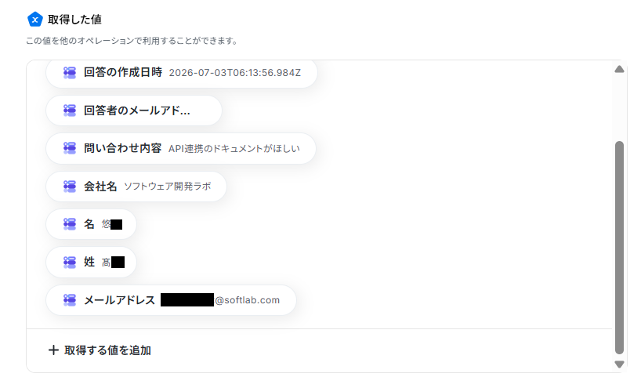Viewport: 641px width, 377px height.
Task: Select the 名 value chip
Action: [x=91, y=224]
